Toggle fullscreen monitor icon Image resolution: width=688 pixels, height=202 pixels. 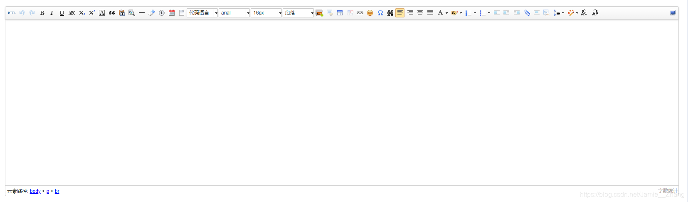point(673,13)
